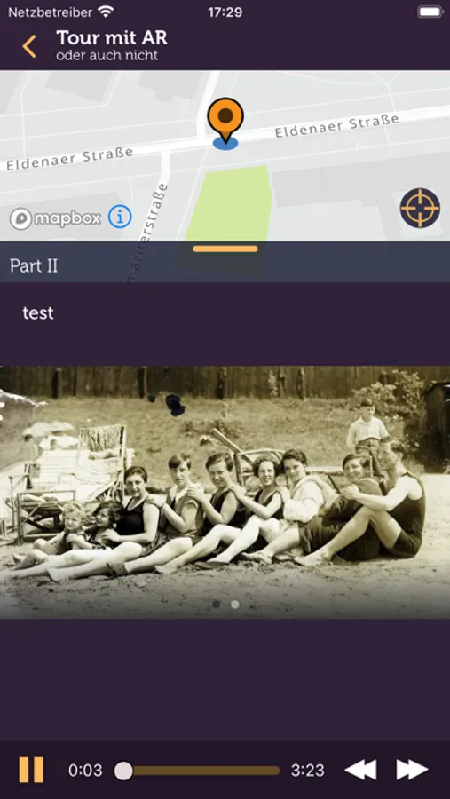
Task: Click the Eldenaer Straße label on right
Action: pos(337,125)
